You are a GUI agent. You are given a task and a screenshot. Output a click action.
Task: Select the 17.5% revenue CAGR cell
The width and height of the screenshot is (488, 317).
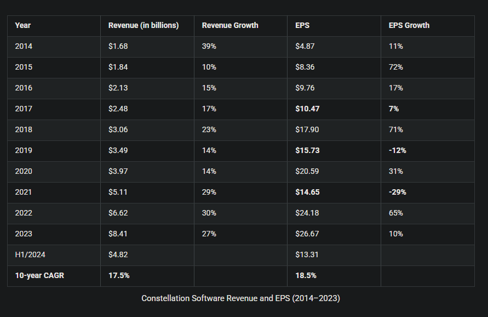coord(119,275)
